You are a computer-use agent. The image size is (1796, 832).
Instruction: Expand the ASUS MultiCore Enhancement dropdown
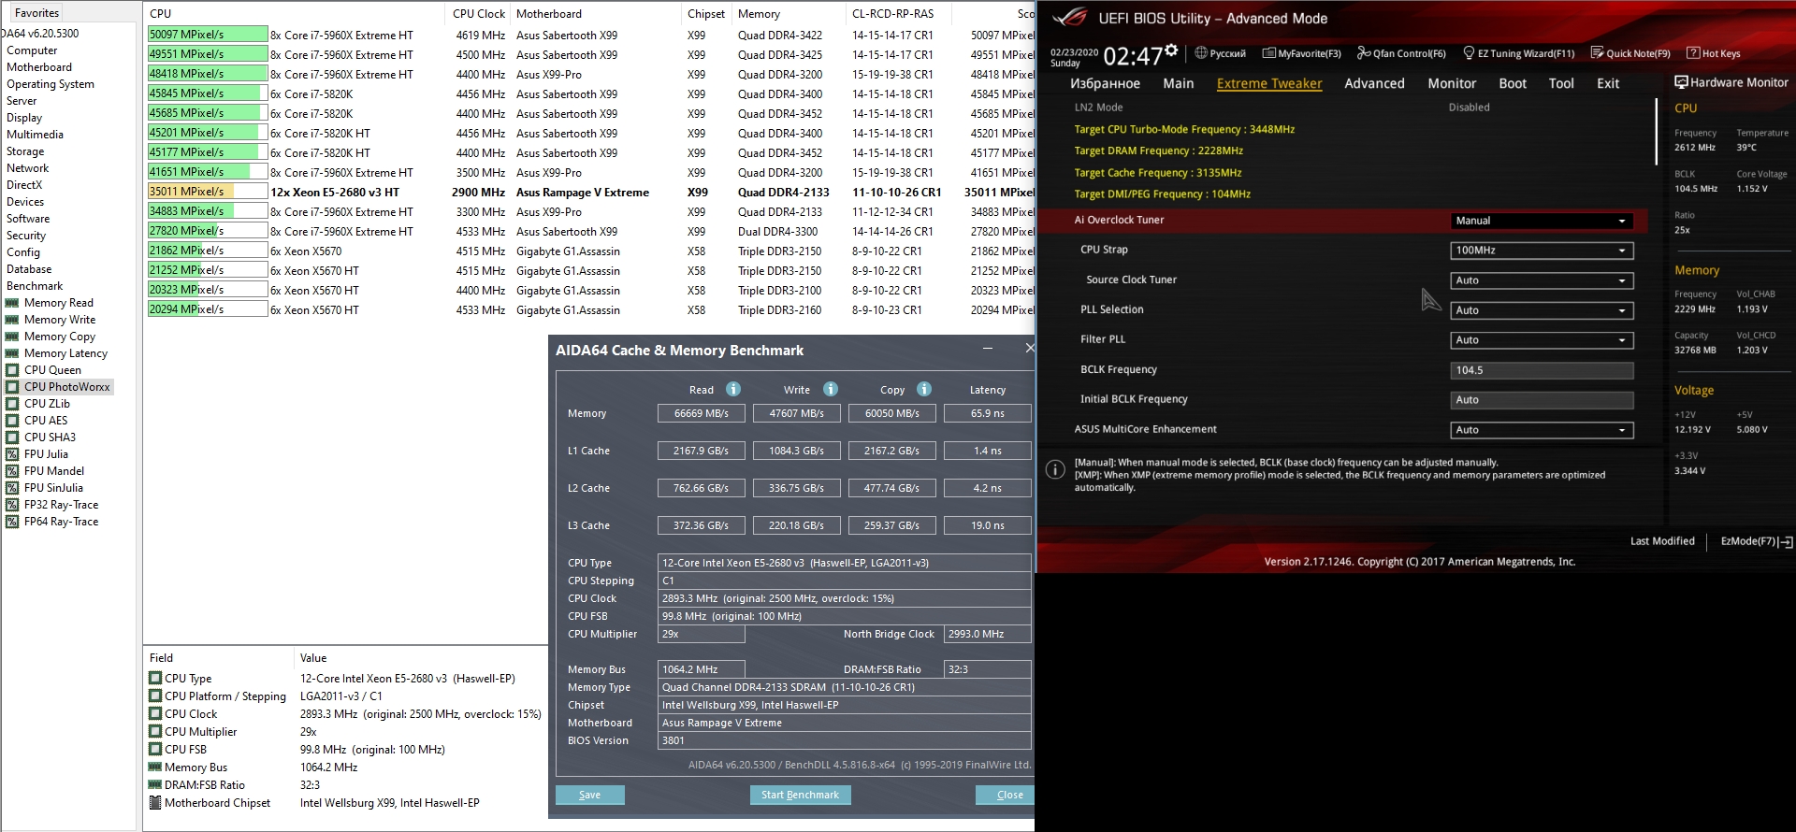coord(1542,430)
